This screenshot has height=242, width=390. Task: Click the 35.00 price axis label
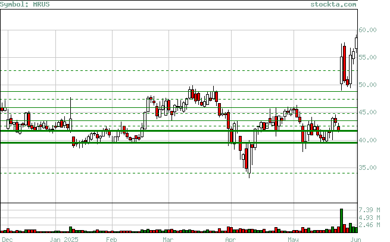pos(367,167)
